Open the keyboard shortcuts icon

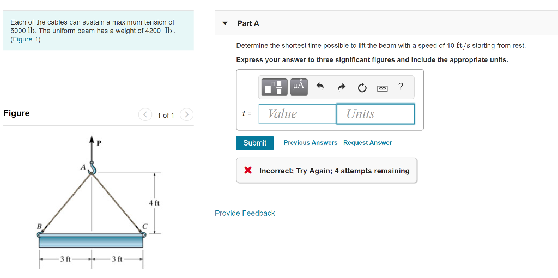pyautogui.click(x=383, y=88)
